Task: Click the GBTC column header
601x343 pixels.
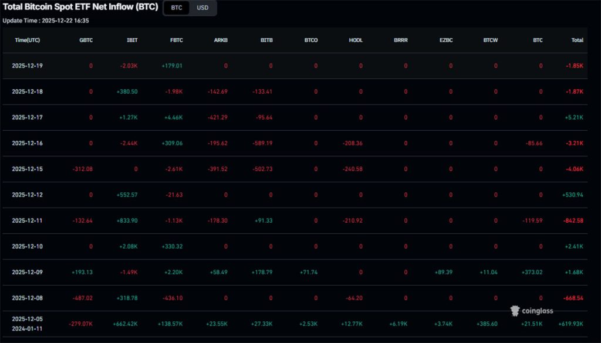Action: point(86,40)
